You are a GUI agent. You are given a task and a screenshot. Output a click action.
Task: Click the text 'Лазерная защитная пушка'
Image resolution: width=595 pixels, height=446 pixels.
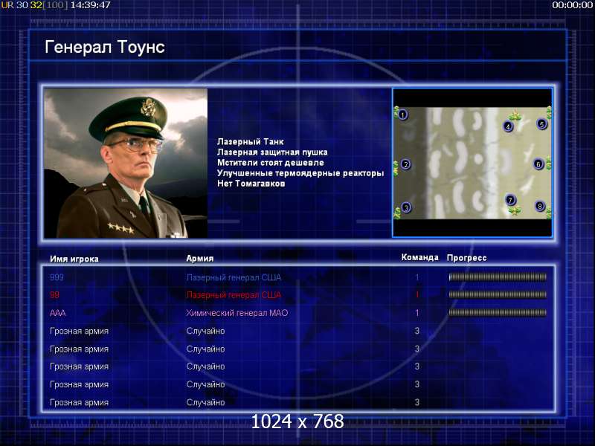point(272,152)
